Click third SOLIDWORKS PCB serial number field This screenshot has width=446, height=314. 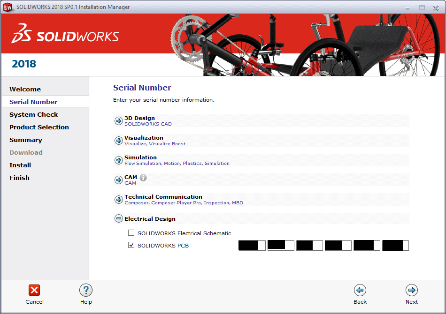tap(309, 245)
